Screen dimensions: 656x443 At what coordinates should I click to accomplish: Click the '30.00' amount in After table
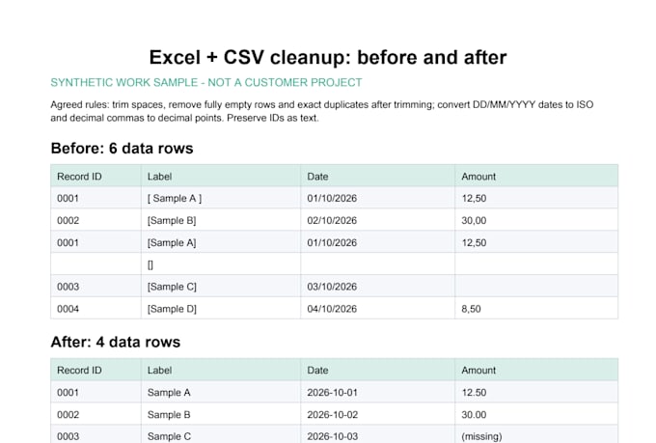coord(536,414)
